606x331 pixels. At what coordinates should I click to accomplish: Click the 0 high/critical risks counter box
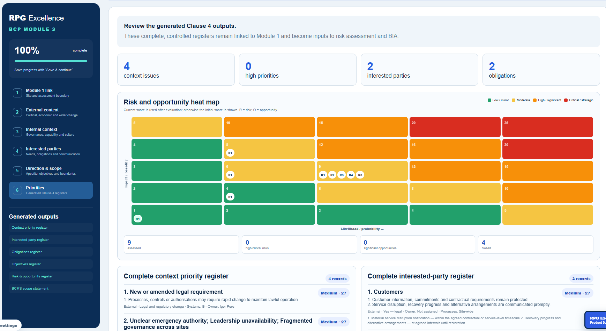299,244
